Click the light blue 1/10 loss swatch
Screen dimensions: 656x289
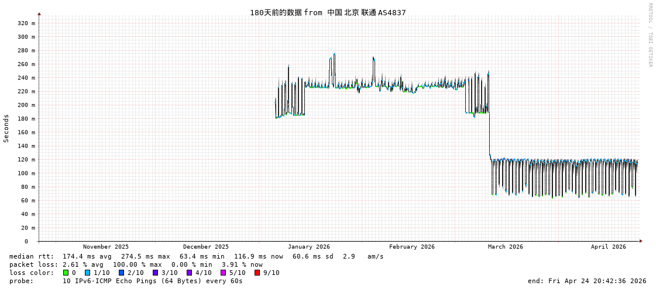point(88,273)
